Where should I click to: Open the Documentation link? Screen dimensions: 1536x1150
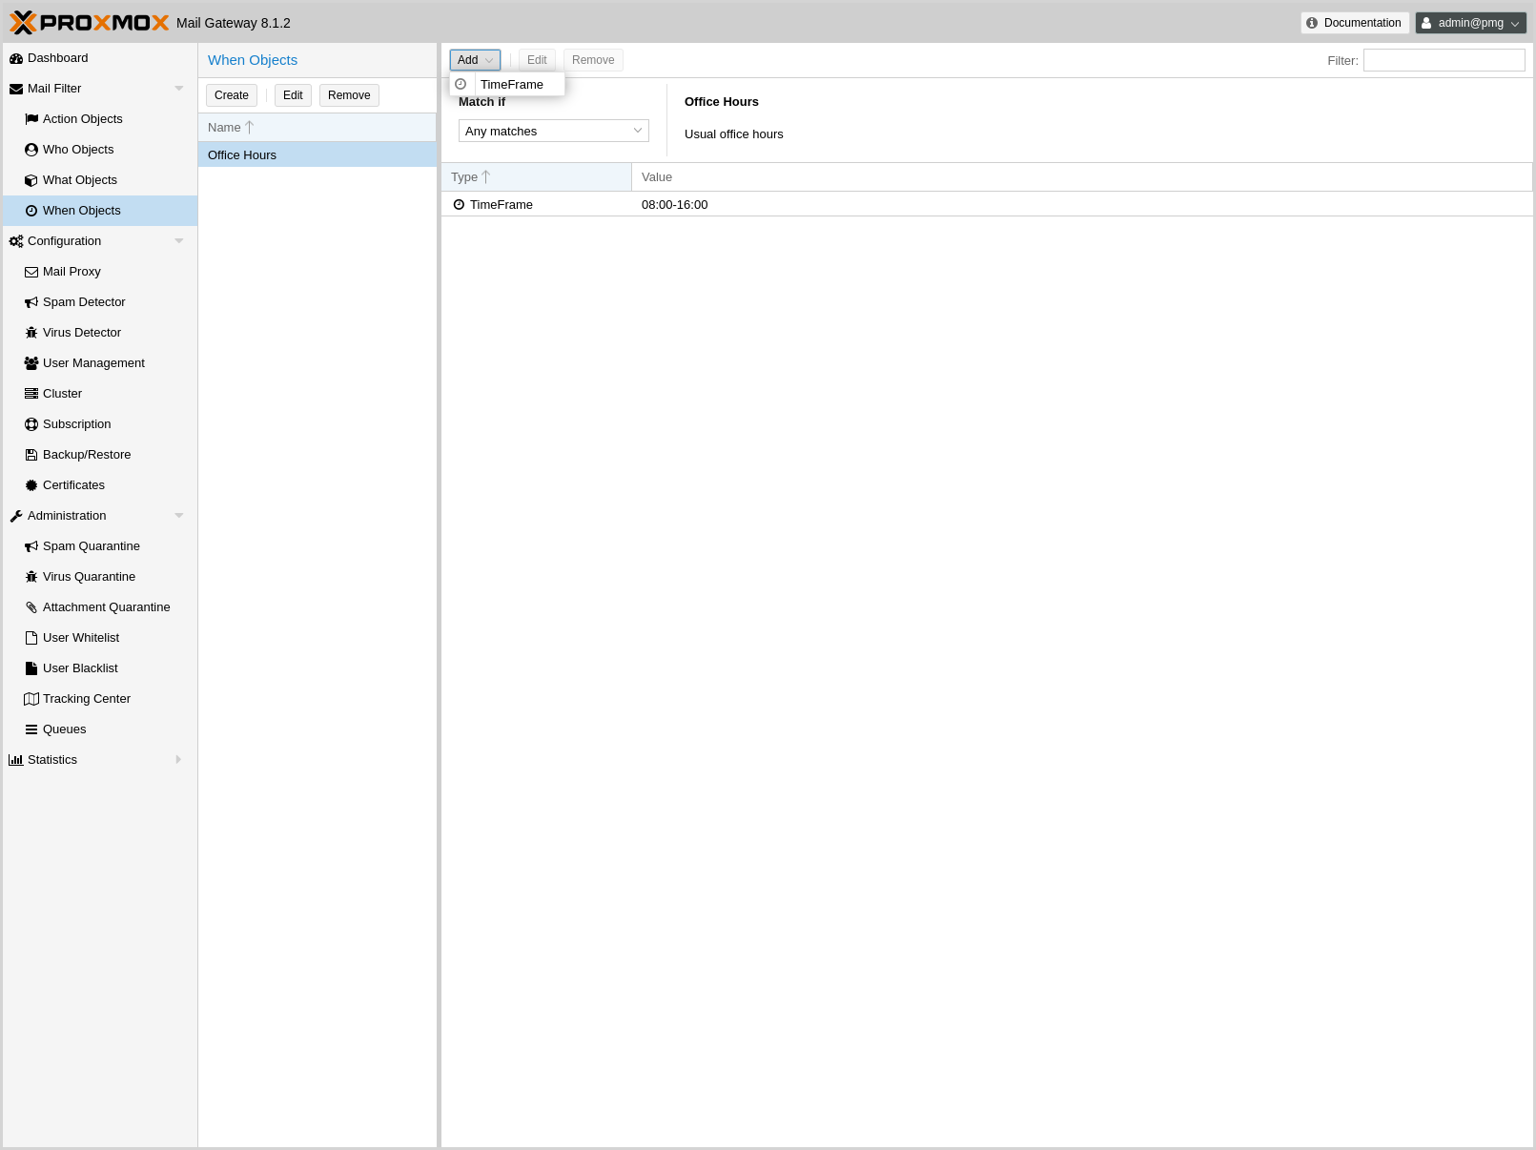(1354, 23)
